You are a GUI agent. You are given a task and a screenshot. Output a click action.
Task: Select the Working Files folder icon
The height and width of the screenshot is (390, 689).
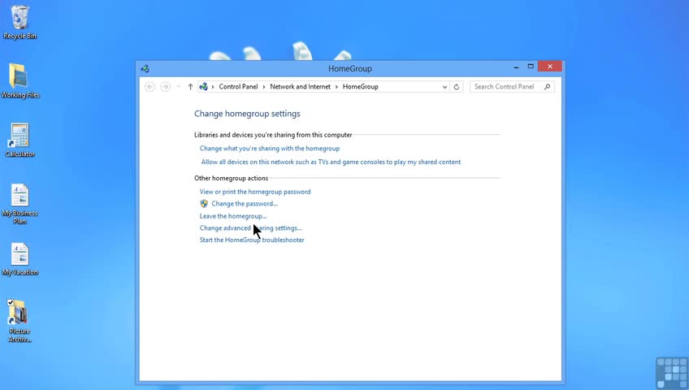[x=19, y=80]
